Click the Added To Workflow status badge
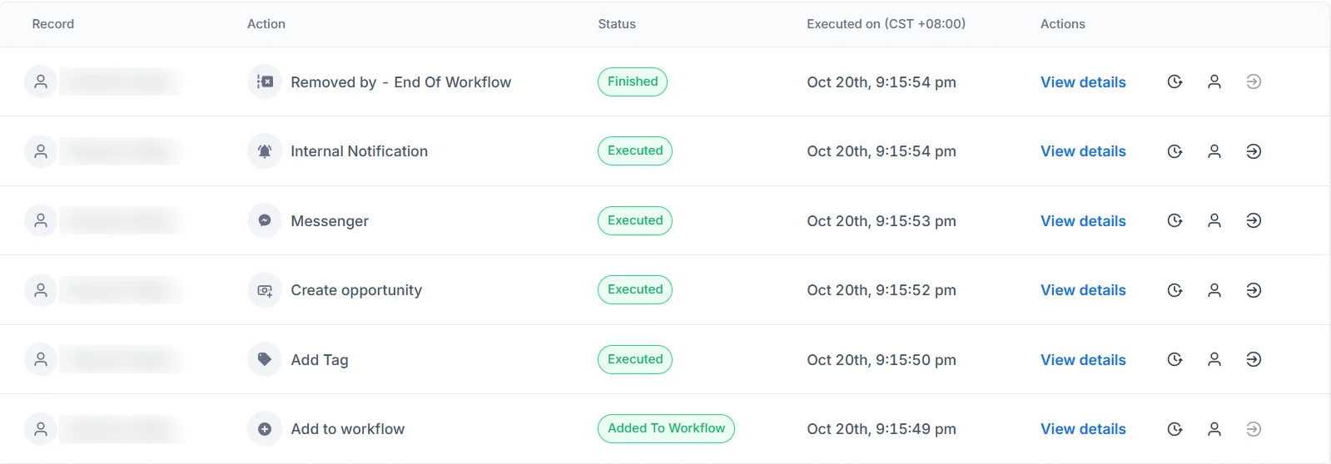The height and width of the screenshot is (464, 1331). (x=666, y=428)
